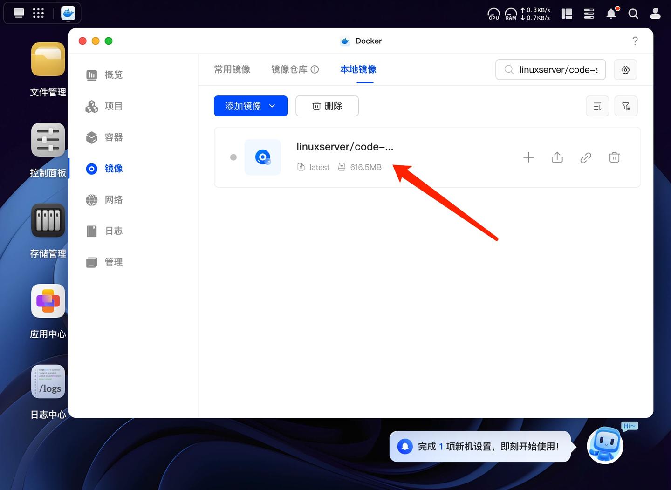The height and width of the screenshot is (490, 671).
Task: Open the CPU usage gauge
Action: tap(493, 14)
